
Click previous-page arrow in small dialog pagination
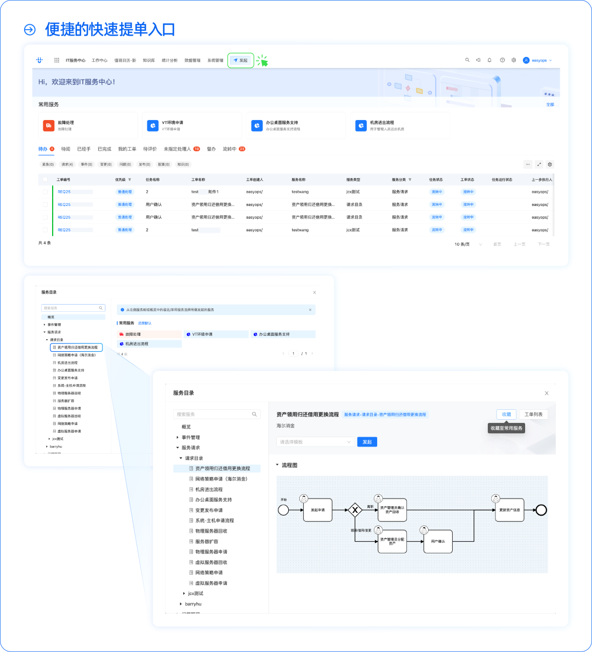(284, 353)
